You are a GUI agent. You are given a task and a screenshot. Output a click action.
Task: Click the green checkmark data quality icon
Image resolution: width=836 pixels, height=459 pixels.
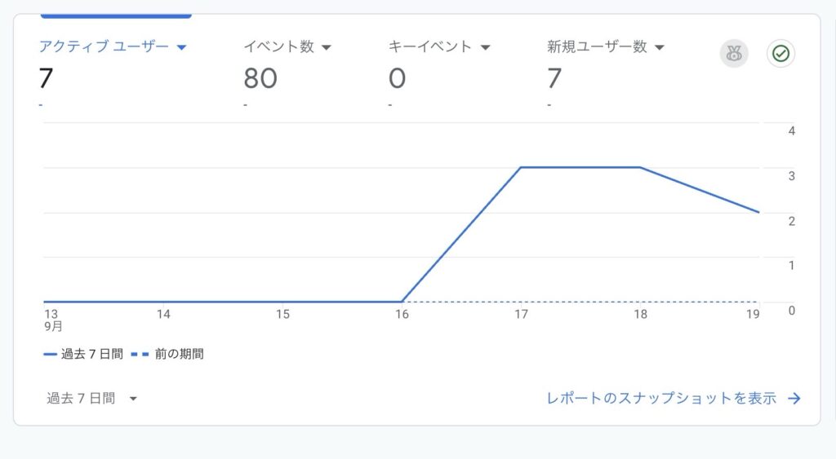click(780, 54)
